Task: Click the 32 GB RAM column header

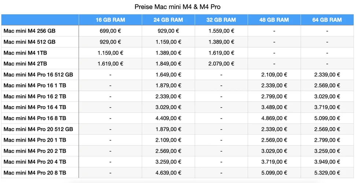Action: click(221, 20)
